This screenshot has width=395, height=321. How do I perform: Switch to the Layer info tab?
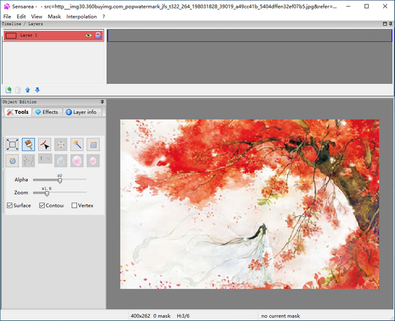point(80,112)
